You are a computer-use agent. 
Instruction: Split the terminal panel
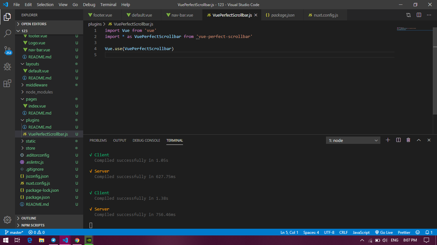pyautogui.click(x=398, y=140)
